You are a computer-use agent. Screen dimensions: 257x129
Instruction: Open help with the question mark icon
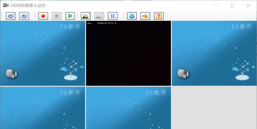click(159, 16)
